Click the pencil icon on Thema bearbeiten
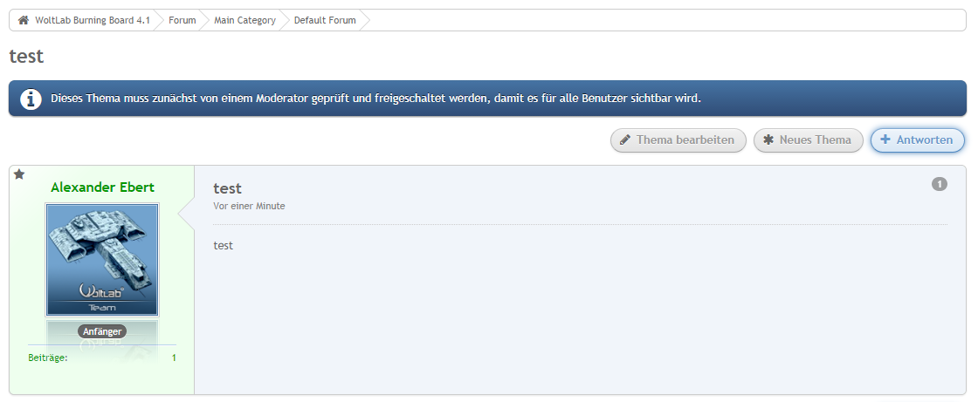Image resolution: width=978 pixels, height=402 pixels. (625, 140)
